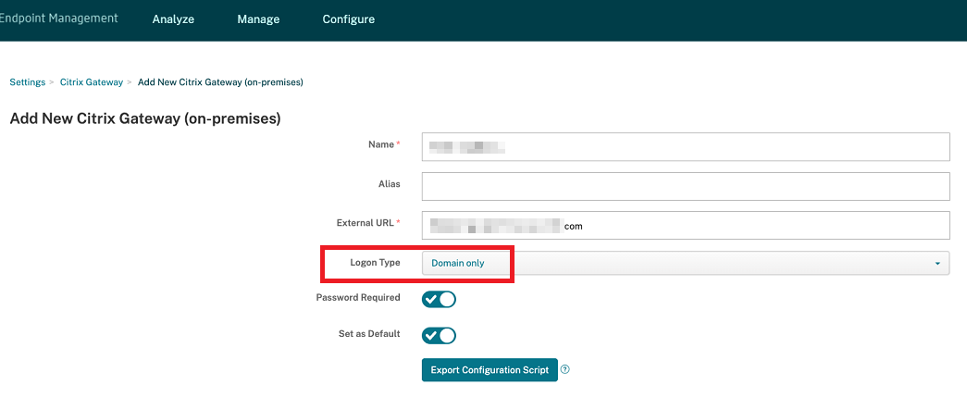
Task: Click the current page breadcrumb text
Action: (x=220, y=82)
